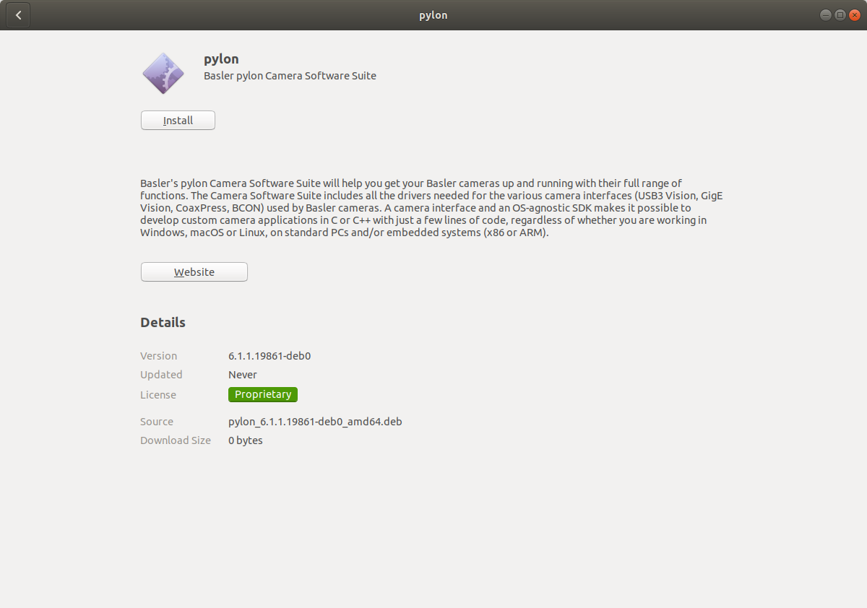
Task: Click the Download Size value 0 bytes
Action: click(x=245, y=440)
